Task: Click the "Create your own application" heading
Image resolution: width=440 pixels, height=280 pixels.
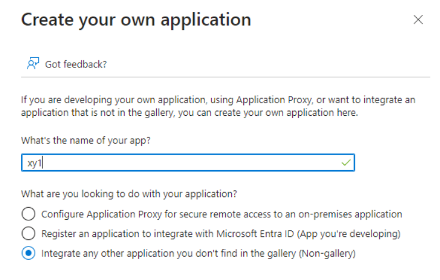Action: point(136,19)
